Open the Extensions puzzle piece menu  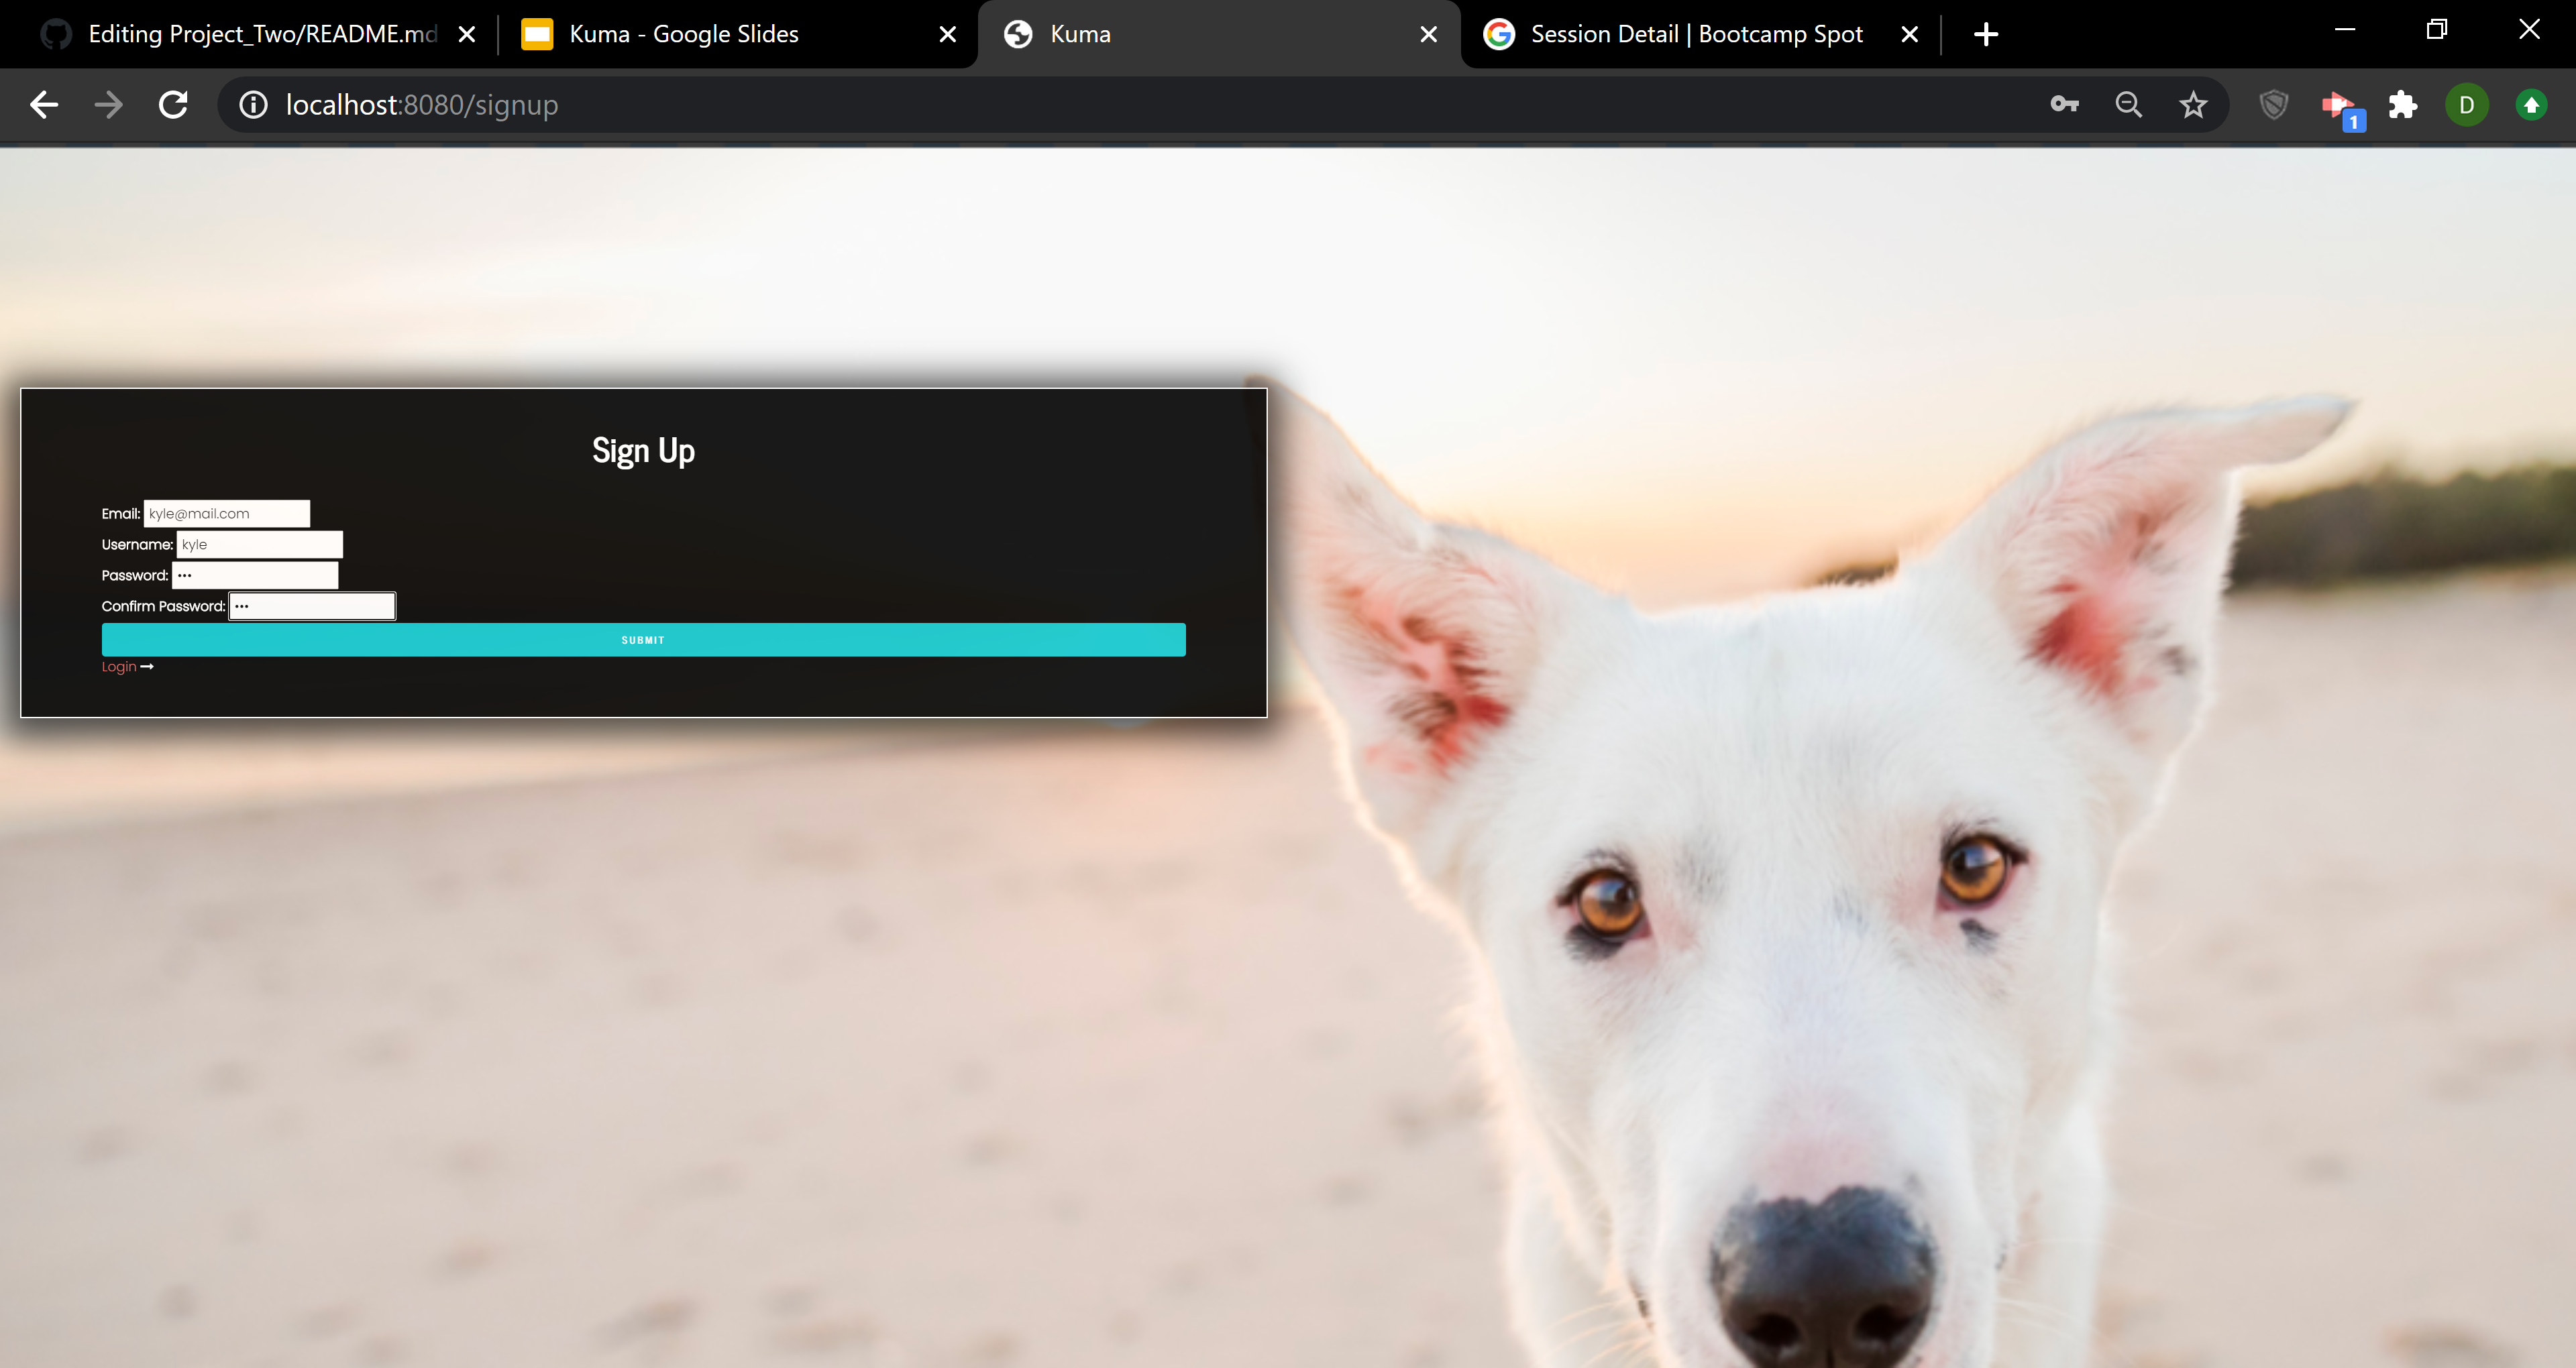pyautogui.click(x=2403, y=104)
